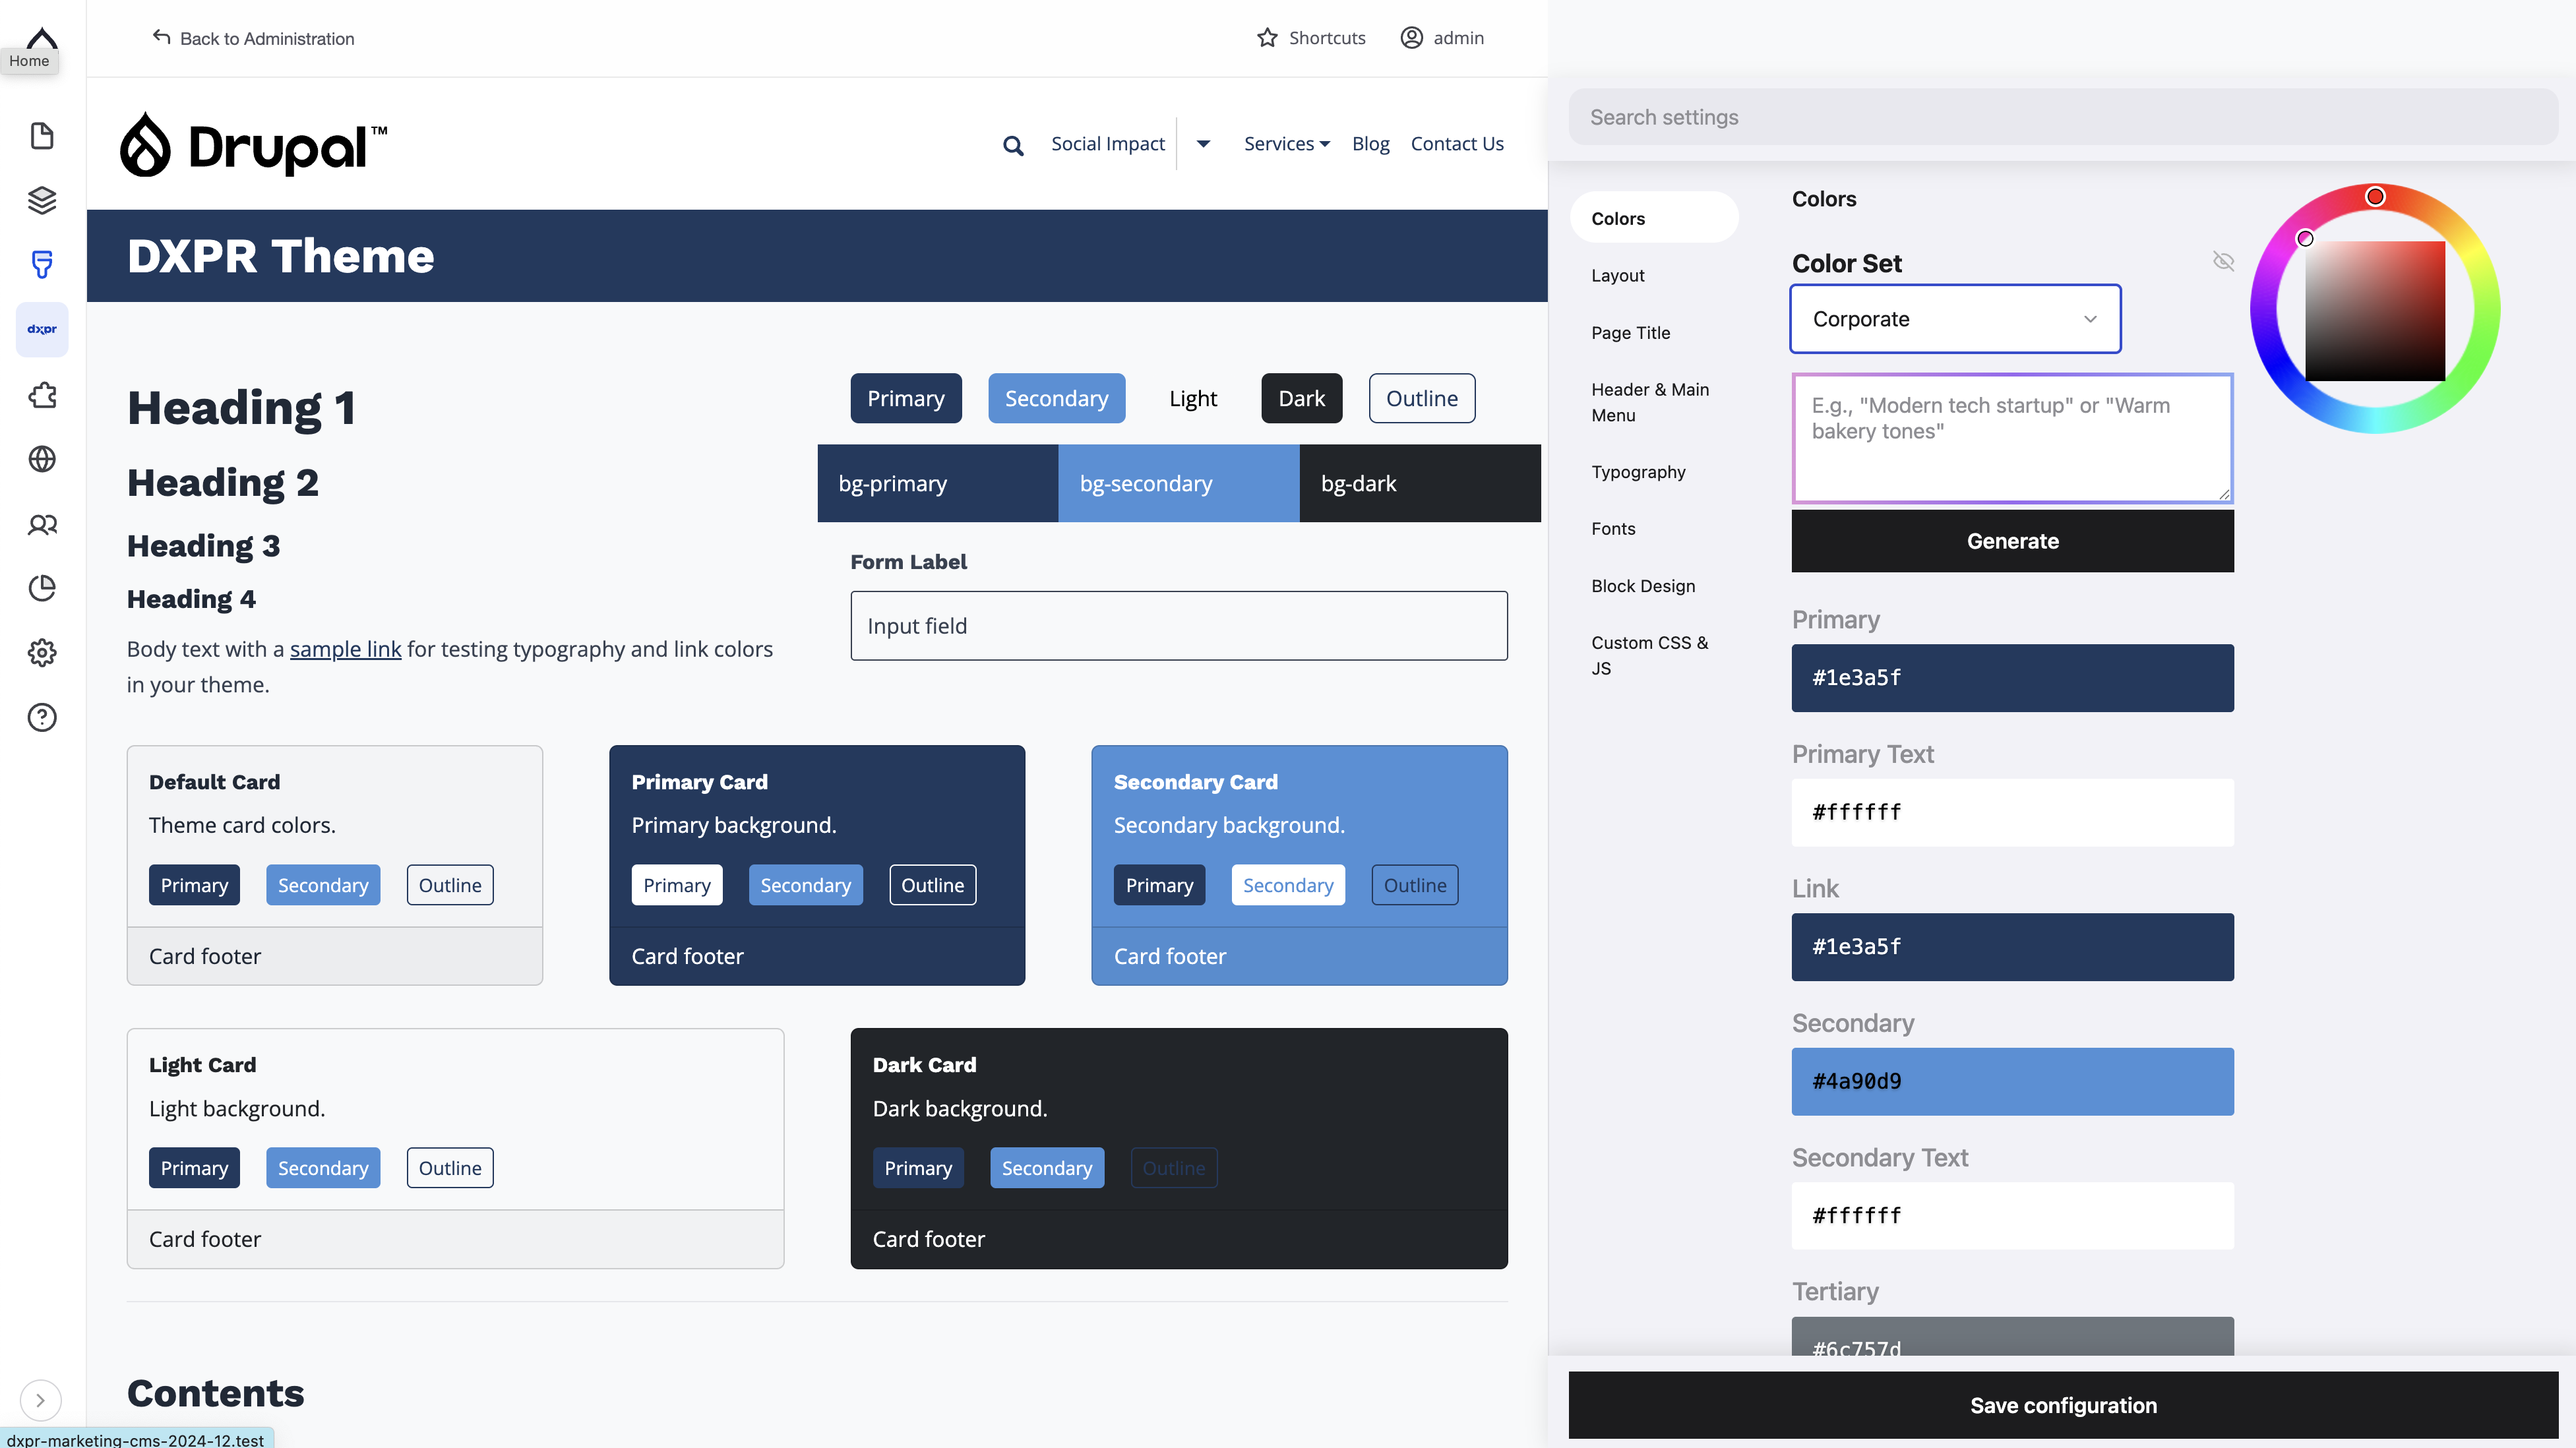
Task: Click the top-row Secondary sample button
Action: (1056, 398)
